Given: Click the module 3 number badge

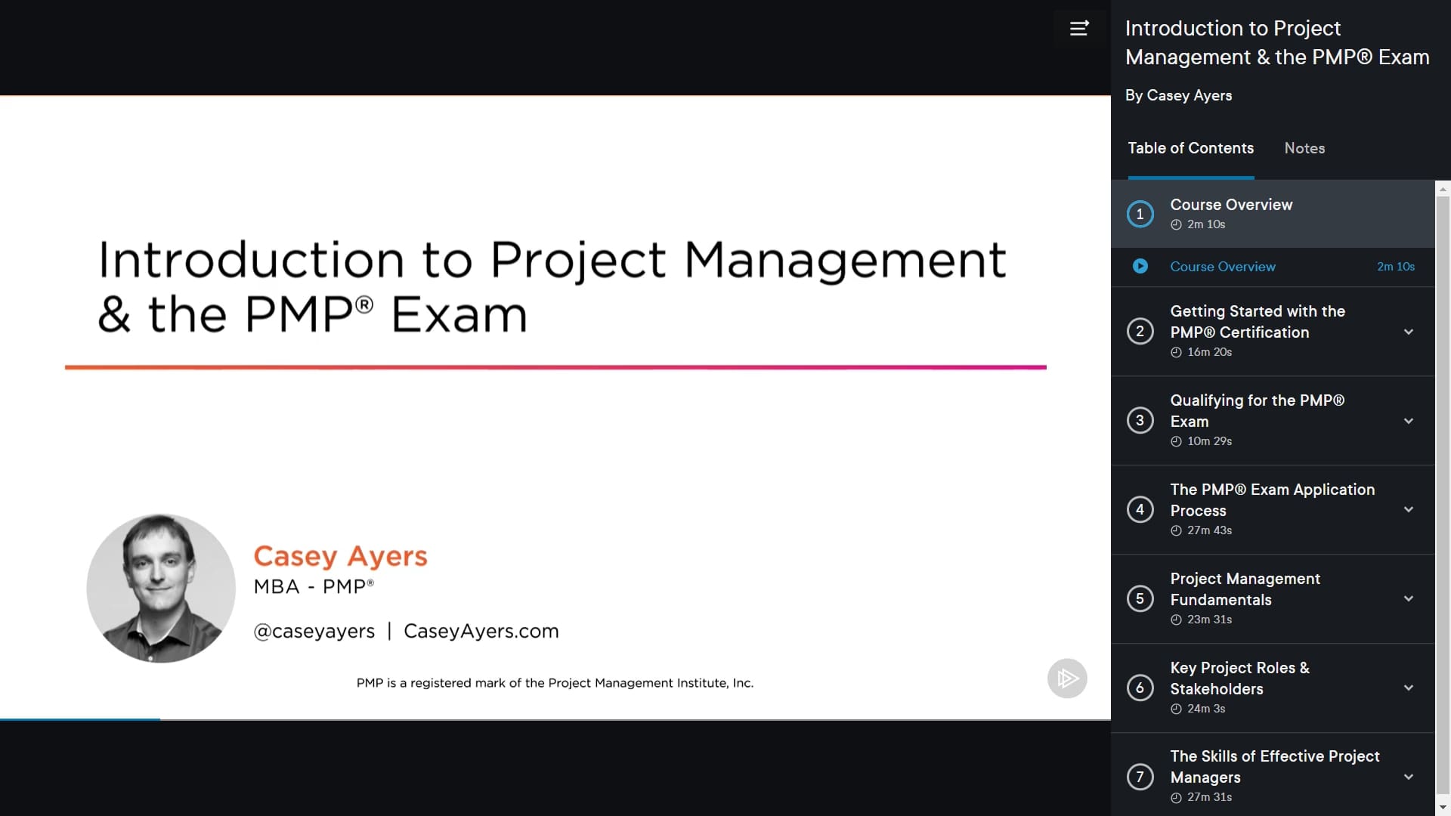Looking at the screenshot, I should pyautogui.click(x=1140, y=420).
